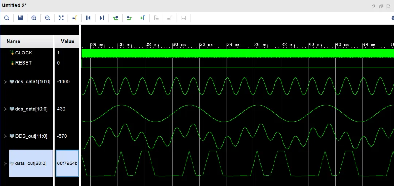Viewport: 394px width, 186px height.
Task: Expand the data_out[28:0] bus
Action: coord(5,163)
